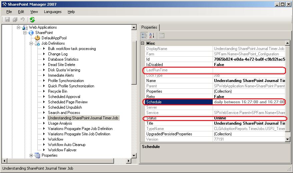Screen dimensions: 293x173
Task: Click the DefaultAppPool gear icon
Action: [37, 38]
